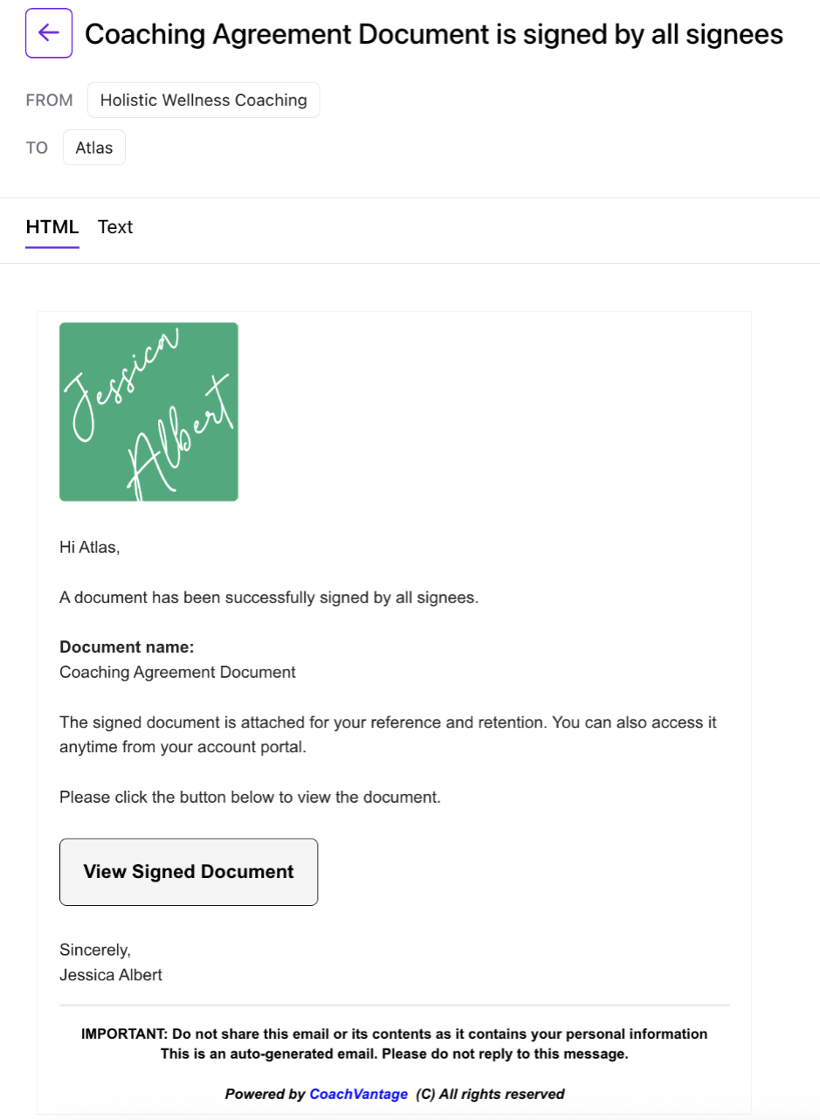Follow the CoachVantage link in footer
This screenshot has width=820, height=1120.
coord(359,1094)
